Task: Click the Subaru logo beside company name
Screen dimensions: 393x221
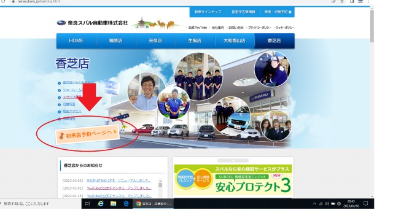Action: click(61, 23)
